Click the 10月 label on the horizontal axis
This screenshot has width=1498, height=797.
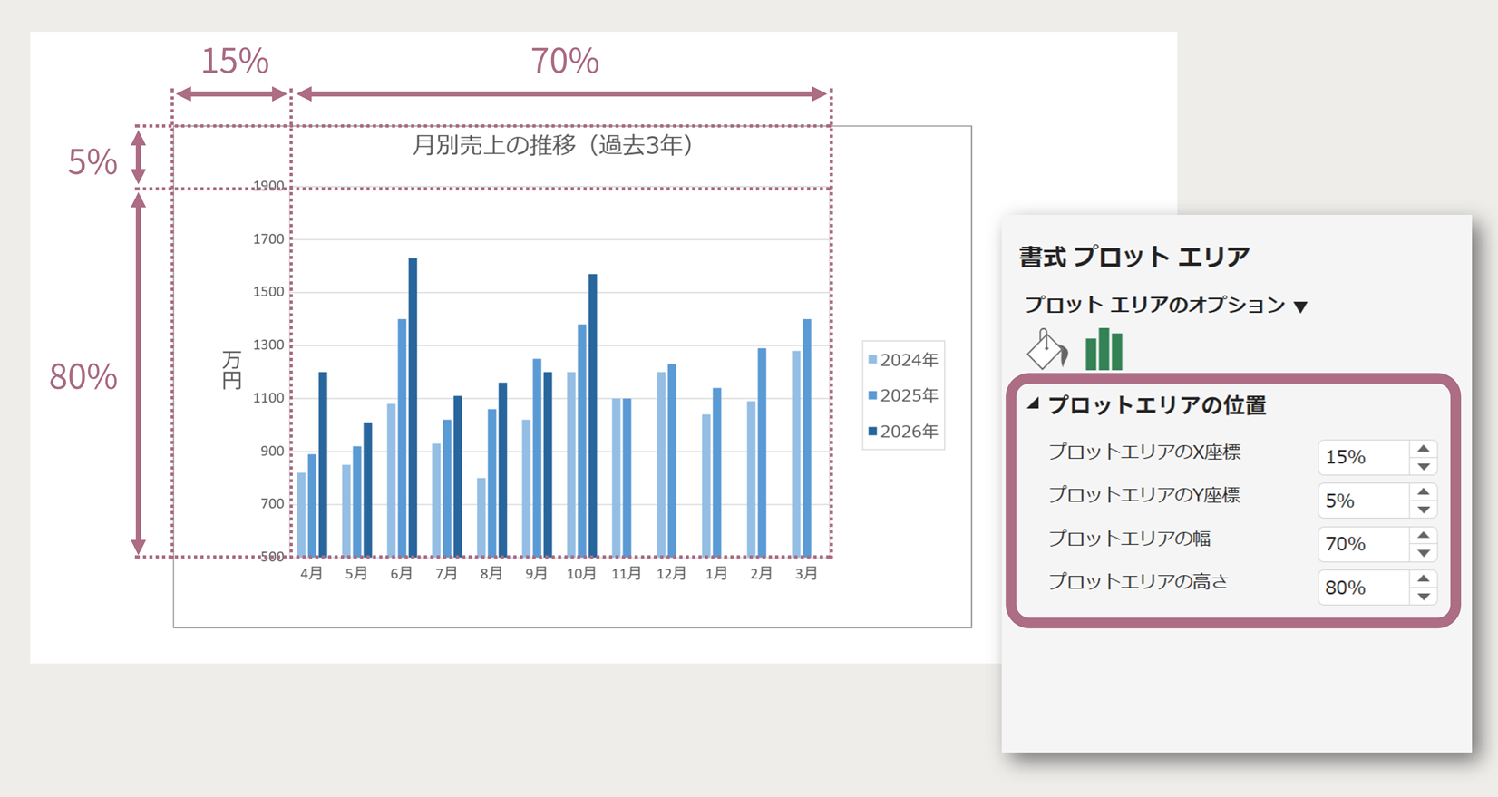coord(581,574)
